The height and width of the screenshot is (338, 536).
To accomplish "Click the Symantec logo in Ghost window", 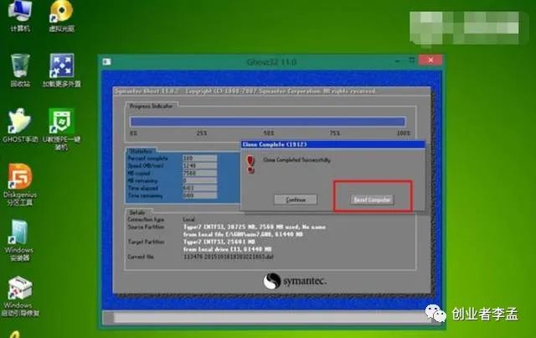I will click(295, 281).
